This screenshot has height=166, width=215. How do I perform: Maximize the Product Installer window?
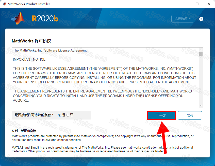coord(197,4)
